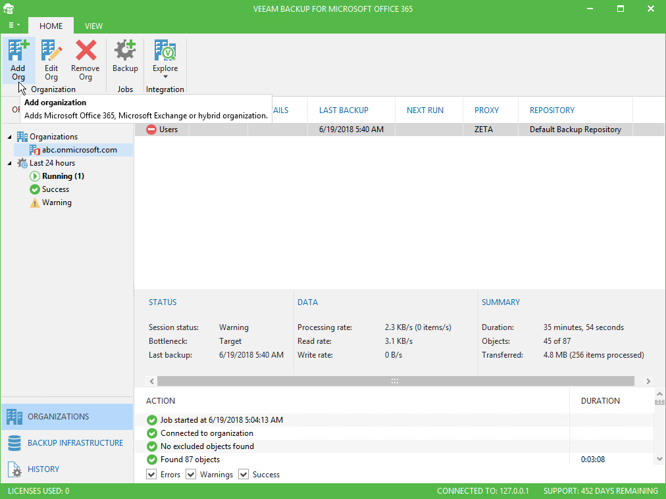The height and width of the screenshot is (499, 666).
Task: Open the Explore dropdown arrow
Action: (x=165, y=77)
